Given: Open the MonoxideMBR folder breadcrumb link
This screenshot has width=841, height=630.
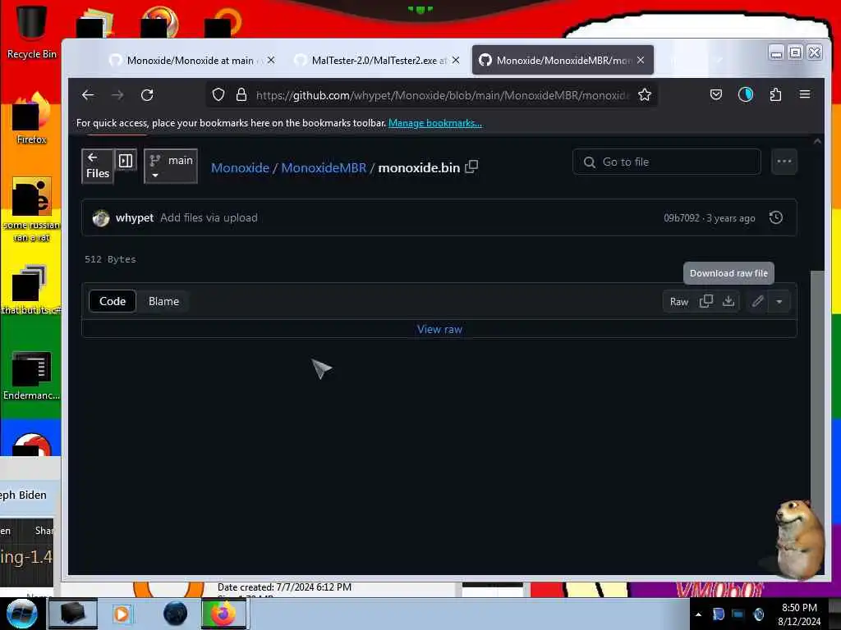Looking at the screenshot, I should click(324, 167).
